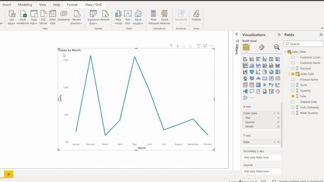Check the Discount field
Image resolution: width=324 pixels, height=182 pixels.
[x=293, y=68]
